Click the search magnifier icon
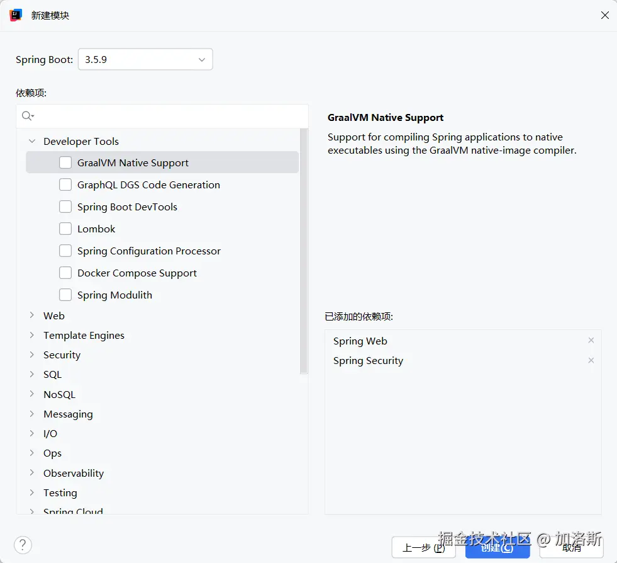Viewport: 617px width, 563px height. (28, 116)
